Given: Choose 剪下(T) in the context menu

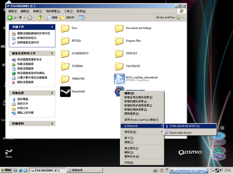Looking at the screenshot, I should coord(142,138).
